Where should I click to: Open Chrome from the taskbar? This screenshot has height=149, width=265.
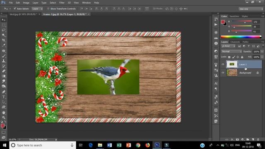138,145
